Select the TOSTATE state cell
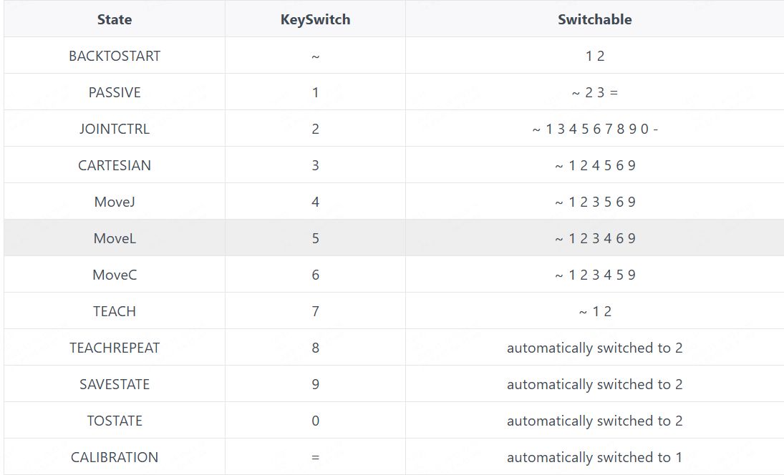Viewport: 784px width, 475px height. (x=115, y=420)
